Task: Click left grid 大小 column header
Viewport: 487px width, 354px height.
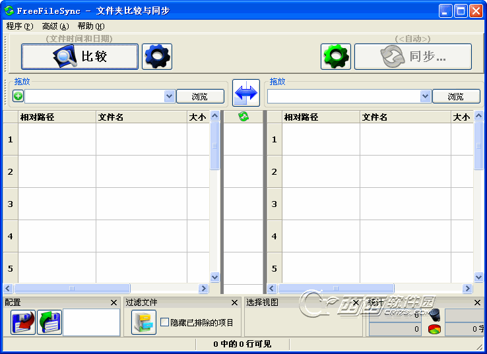Action: pyautogui.click(x=198, y=117)
